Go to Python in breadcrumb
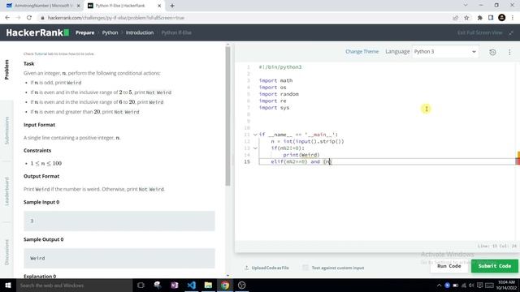Viewport: 520px width, 292px height. click(x=110, y=32)
